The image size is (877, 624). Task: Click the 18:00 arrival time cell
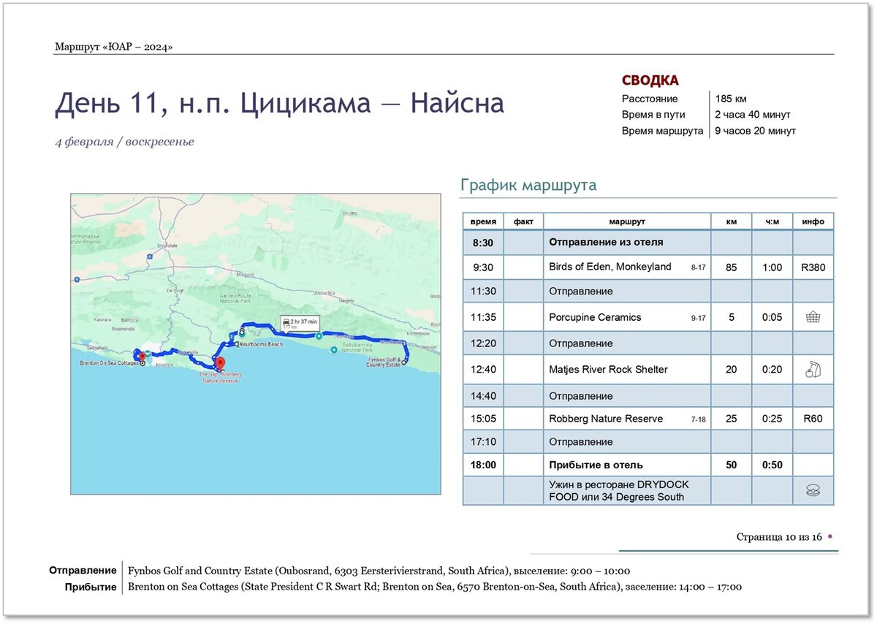click(x=483, y=465)
